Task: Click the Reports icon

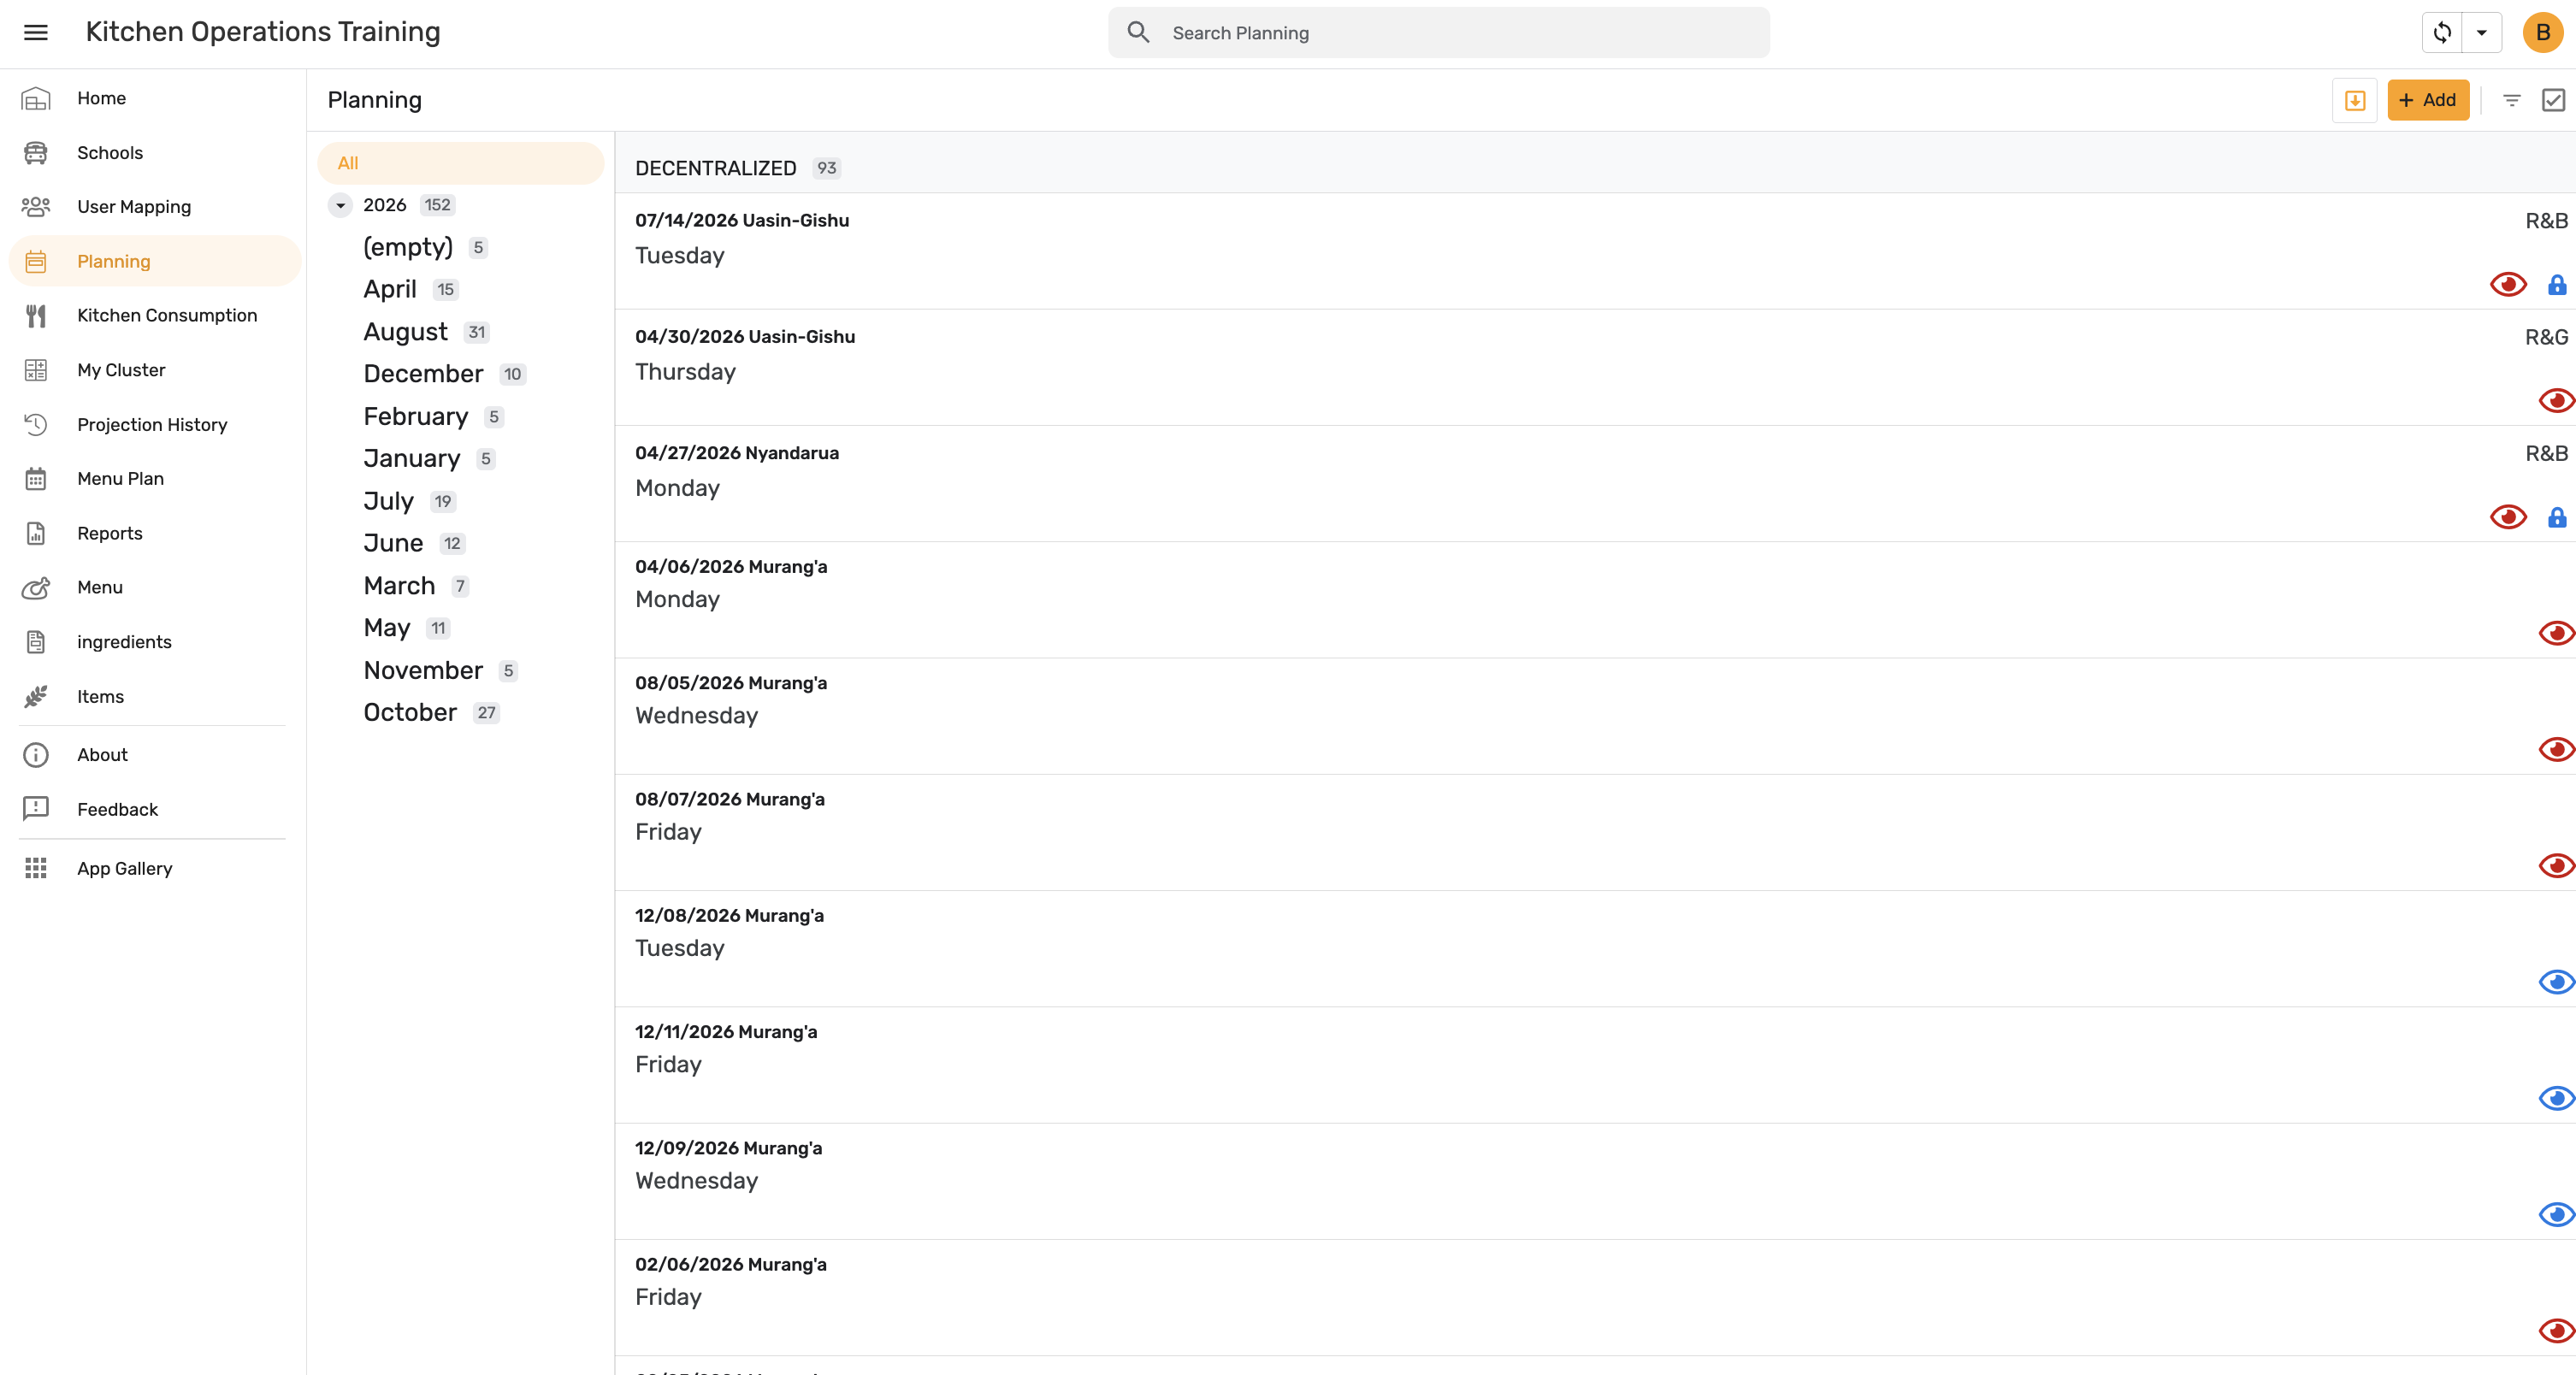Action: 36,534
